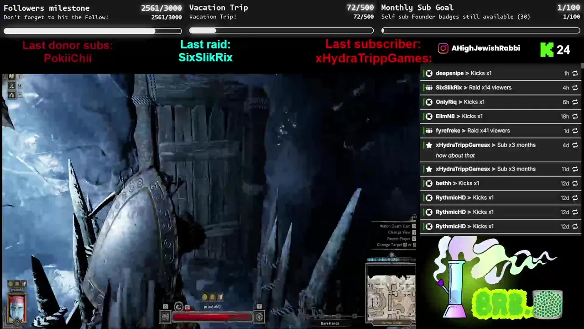Replay the 4d xHydraTrippGamesx sub alert
The image size is (584, 329).
[575, 145]
